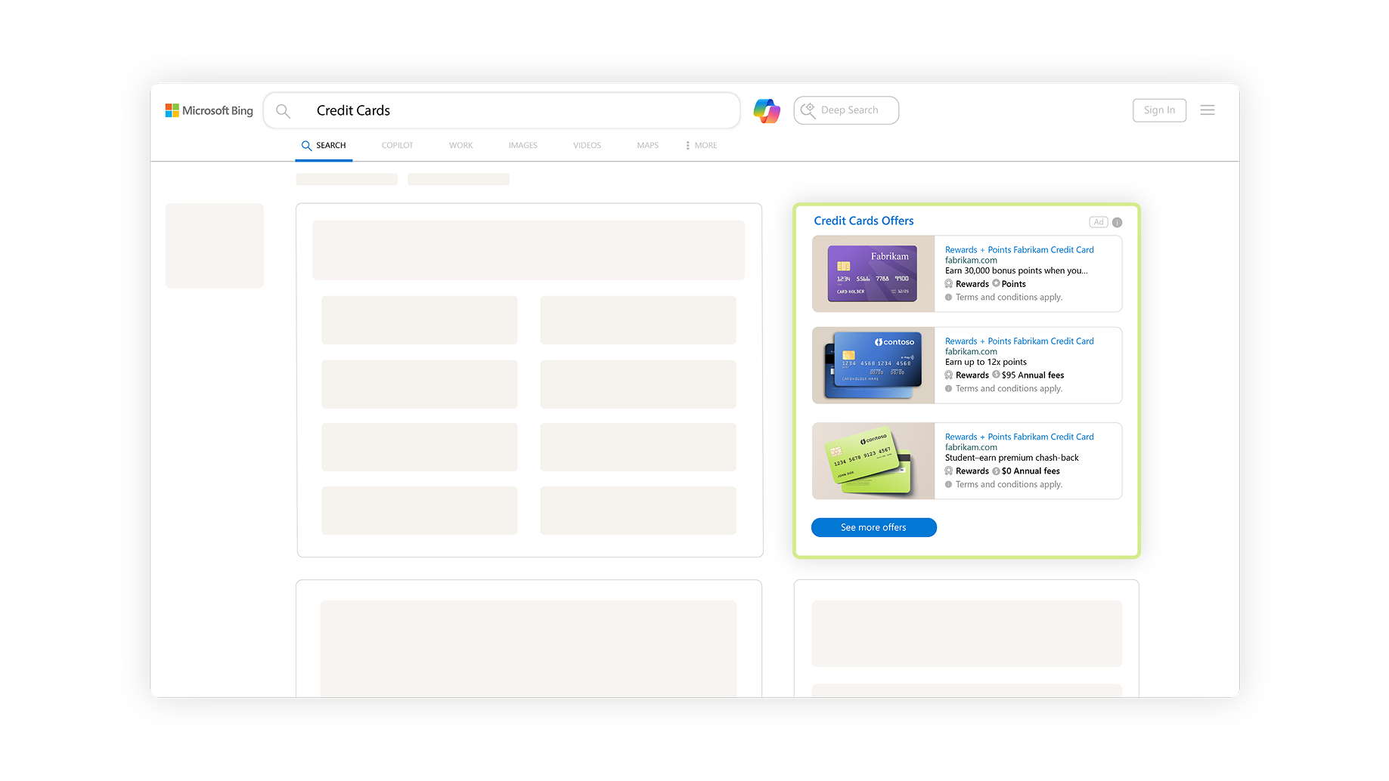Expand the More menu

pyautogui.click(x=701, y=145)
